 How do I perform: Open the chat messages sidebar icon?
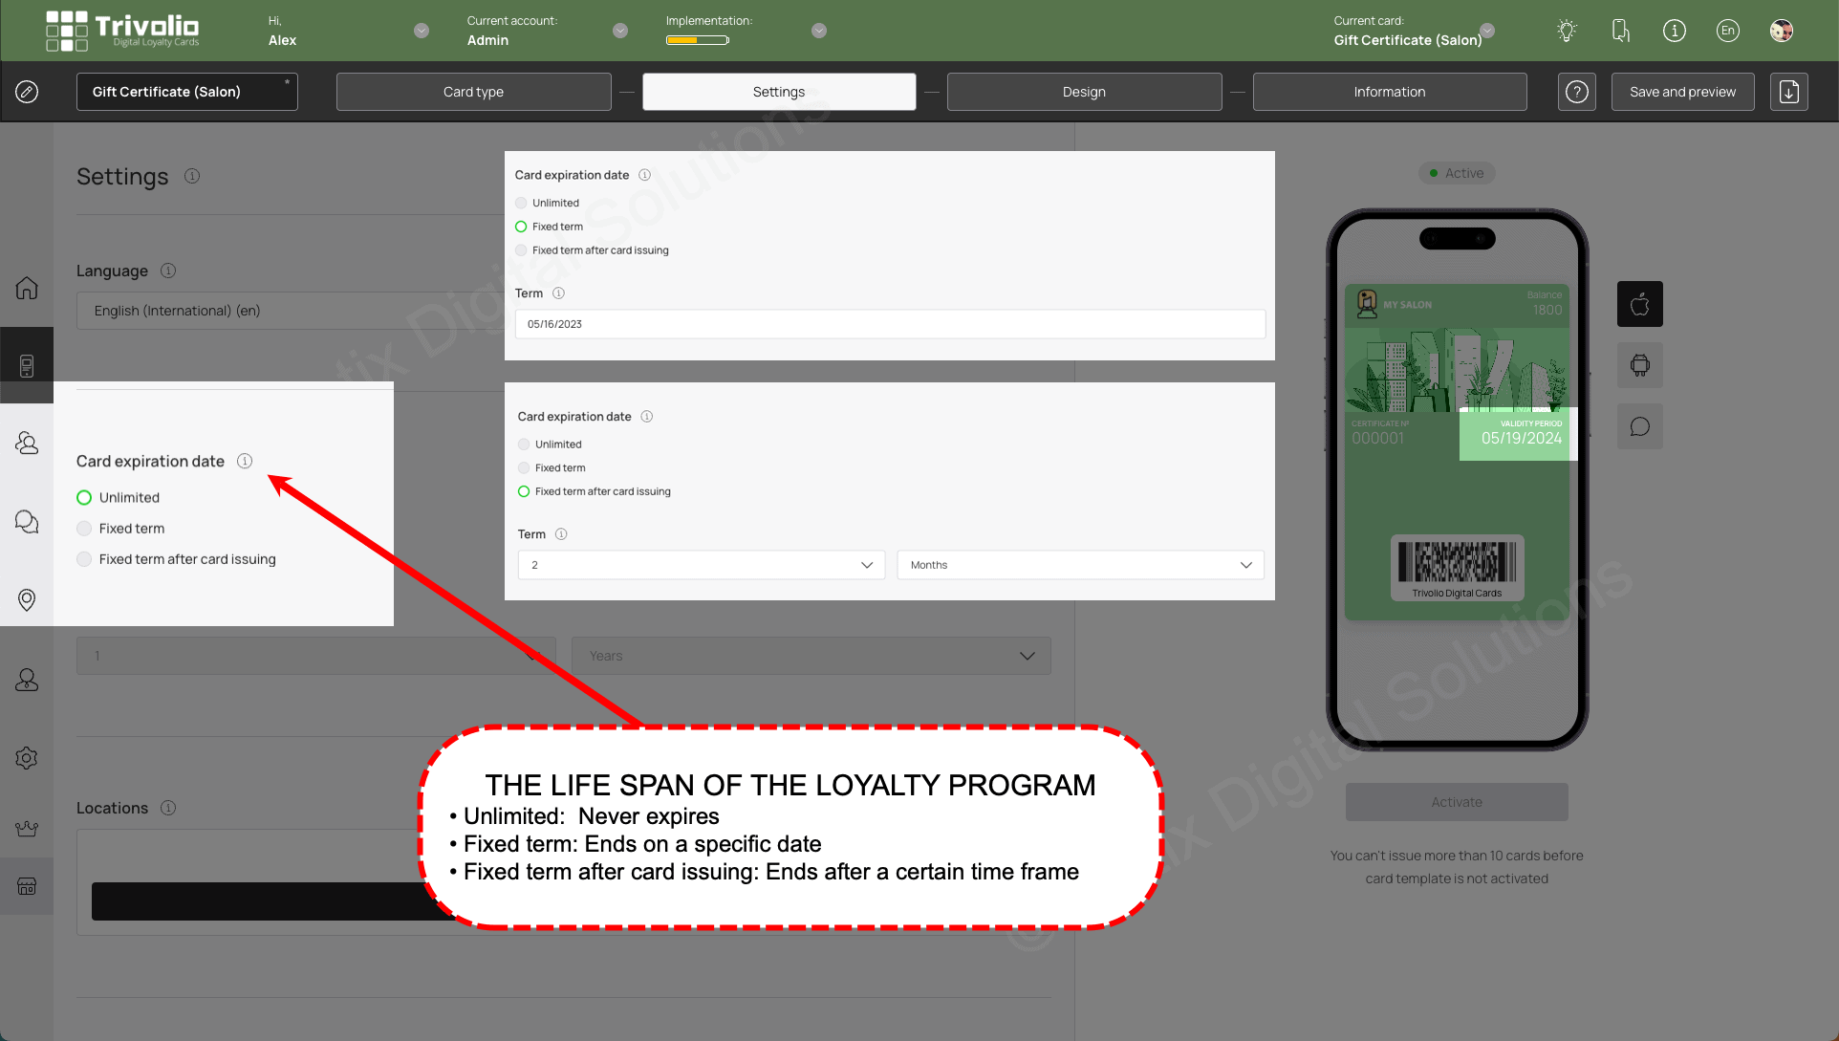(27, 521)
